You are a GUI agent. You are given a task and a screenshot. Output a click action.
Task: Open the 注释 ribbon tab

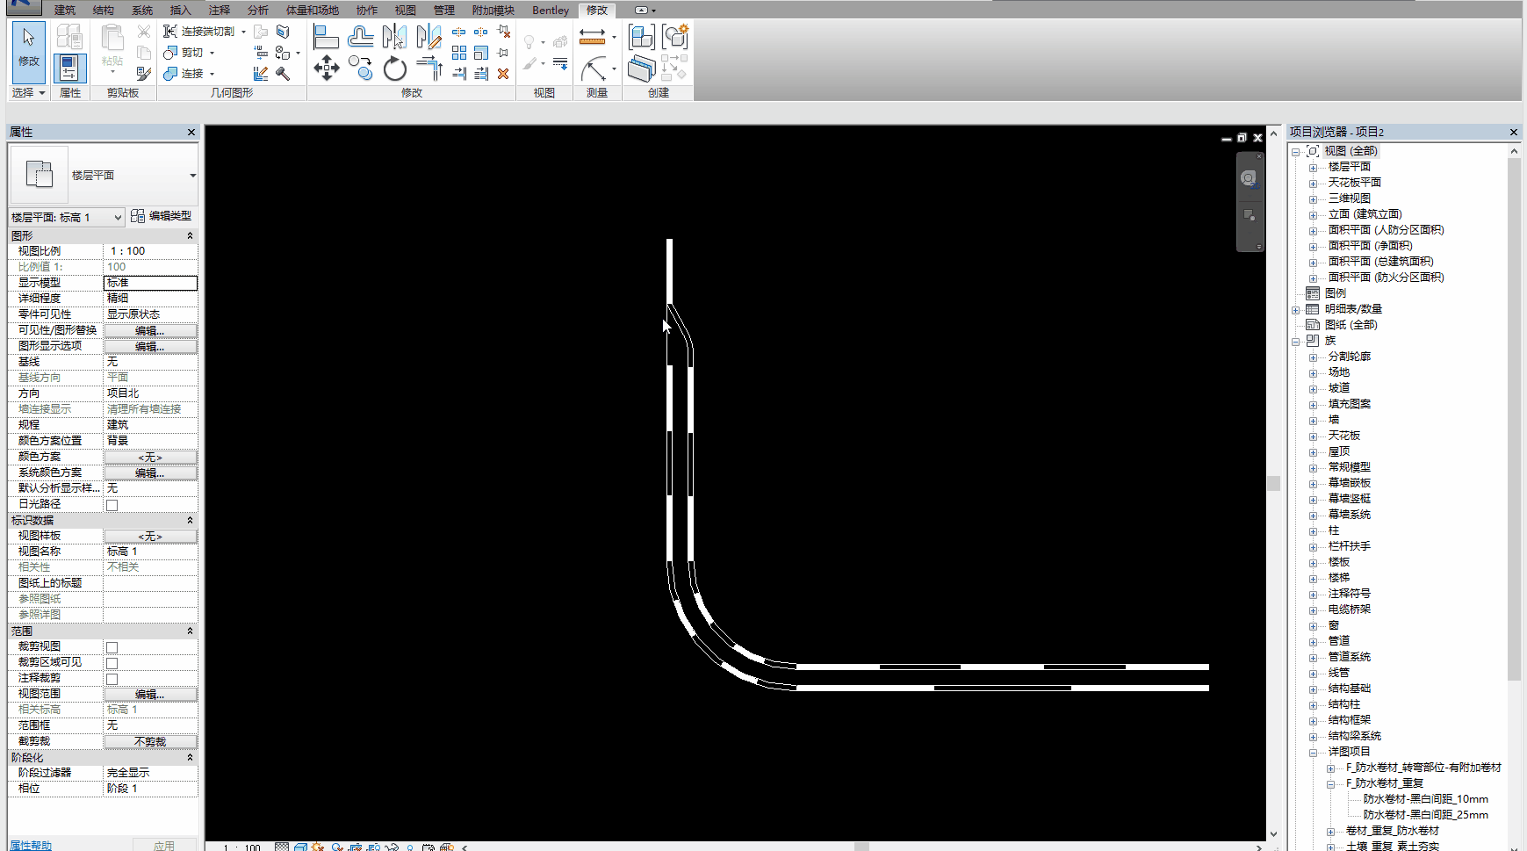pos(219,11)
